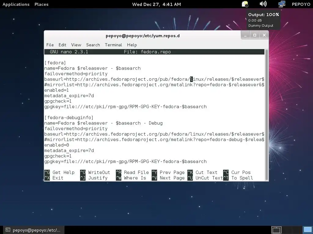Open the terminal Edit menu
Image resolution: width=313 pixels, height=234 pixels.
click(x=62, y=45)
